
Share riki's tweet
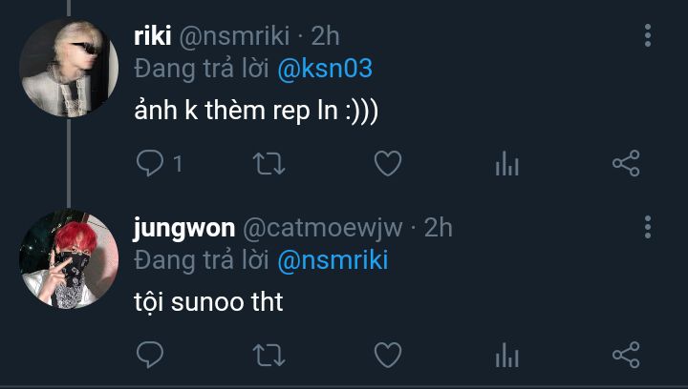[x=625, y=164]
